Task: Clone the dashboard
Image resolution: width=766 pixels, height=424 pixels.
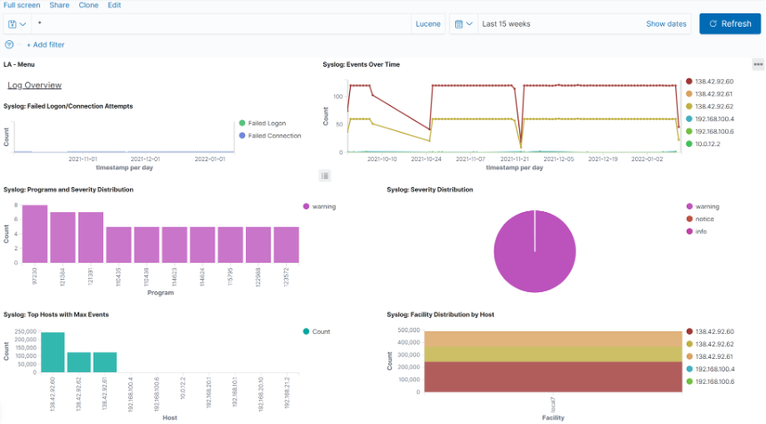Action: click(x=88, y=4)
